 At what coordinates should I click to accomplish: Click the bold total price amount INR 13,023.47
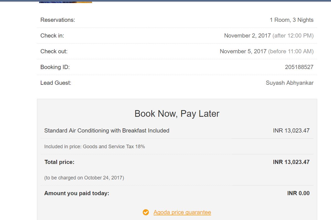tap(291, 162)
